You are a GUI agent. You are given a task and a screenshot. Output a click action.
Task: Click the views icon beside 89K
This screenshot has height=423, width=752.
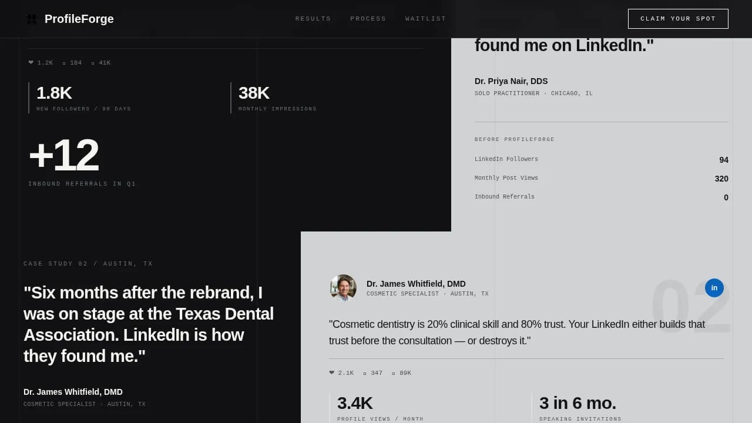pyautogui.click(x=394, y=373)
